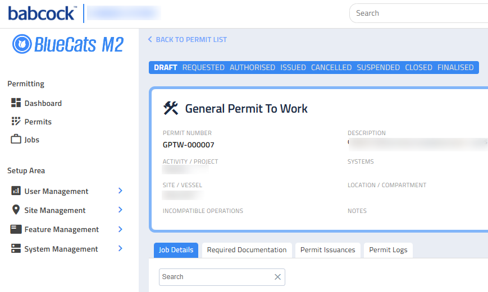The height and width of the screenshot is (292, 488).
Task: Clear the job search with X
Action: 277,277
